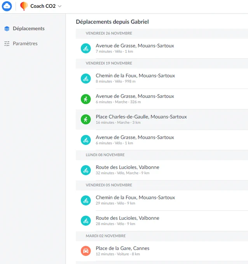Open the 6 minutes Vélo 1 km trip
This screenshot has width=248, height=264.
pyautogui.click(x=162, y=140)
